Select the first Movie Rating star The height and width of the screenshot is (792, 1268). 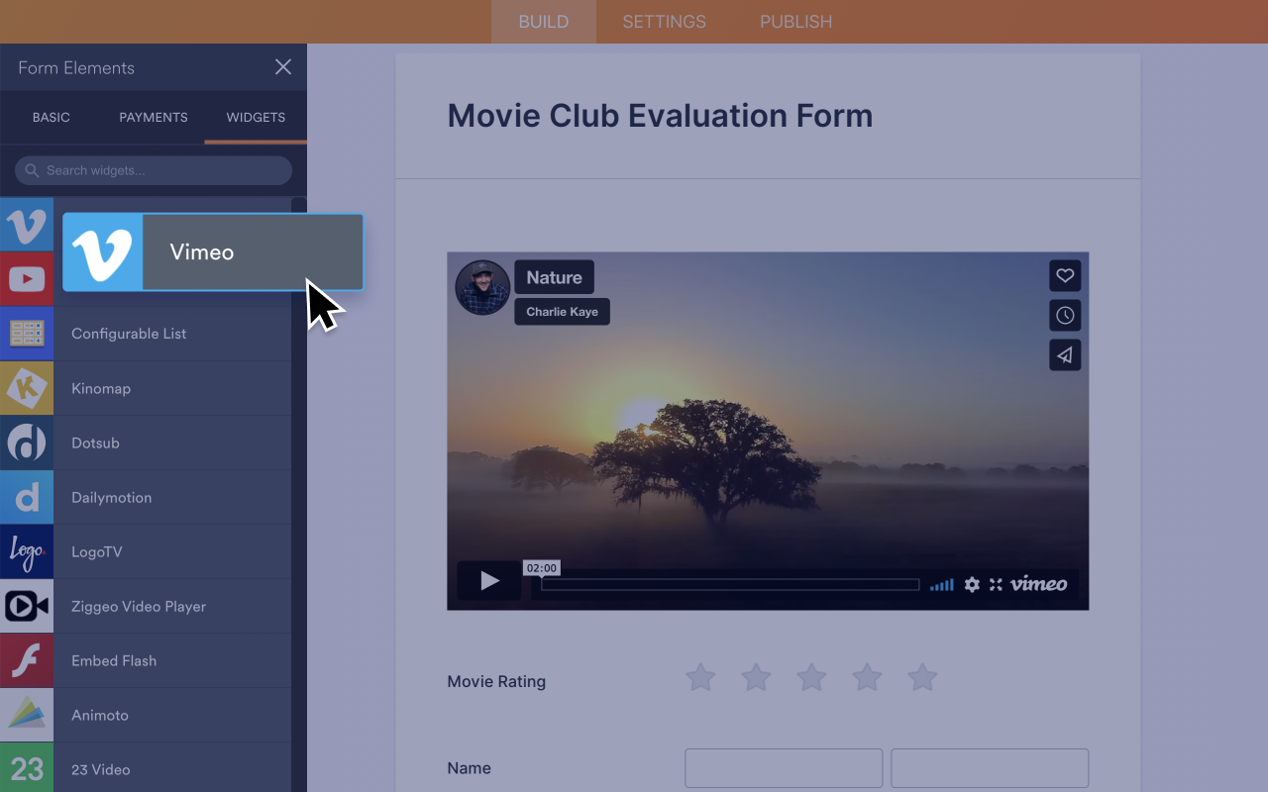(x=700, y=678)
